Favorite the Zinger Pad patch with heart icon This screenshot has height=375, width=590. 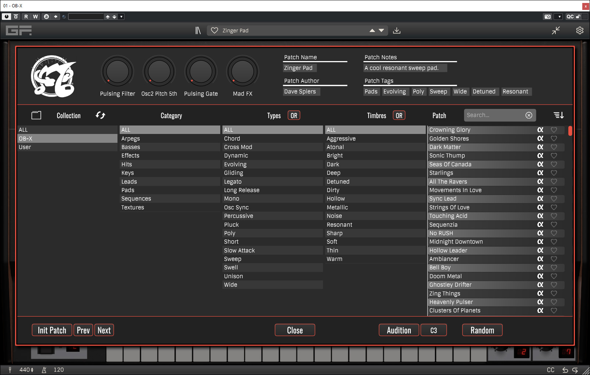pos(214,31)
